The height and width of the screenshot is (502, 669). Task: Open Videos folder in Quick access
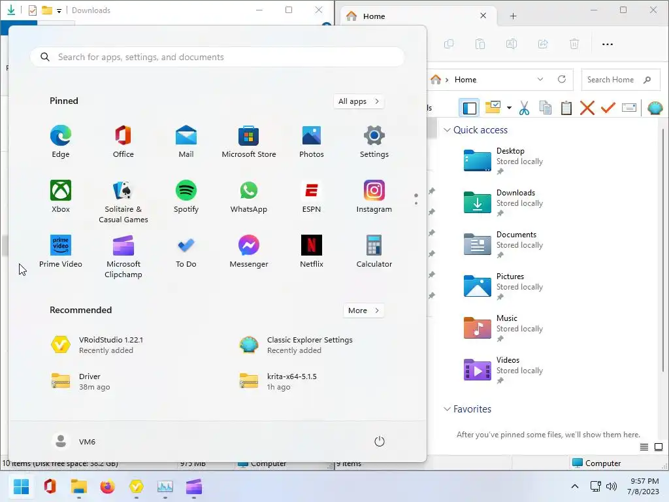504,370
